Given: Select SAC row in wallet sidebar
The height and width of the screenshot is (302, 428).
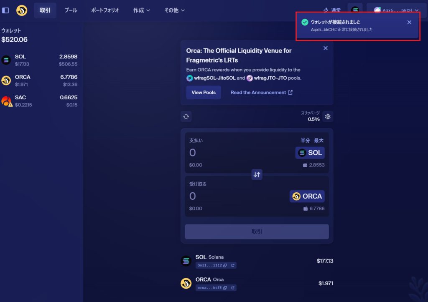Looking at the screenshot, I should tap(40, 101).
